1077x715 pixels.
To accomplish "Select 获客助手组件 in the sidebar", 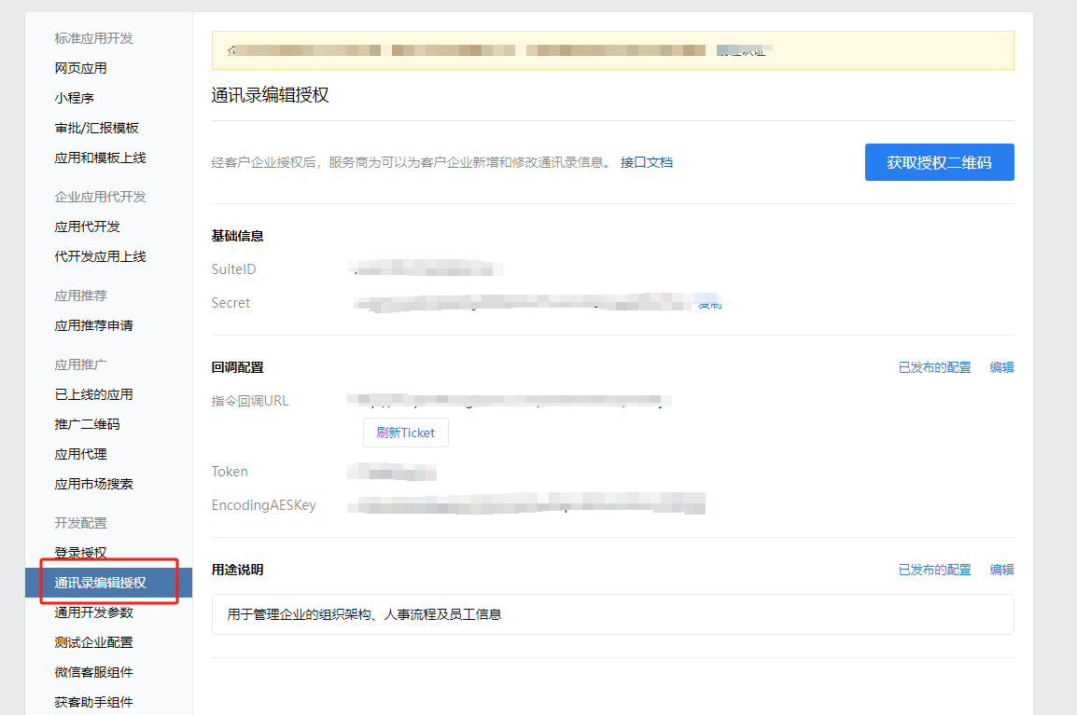I will click(x=94, y=702).
